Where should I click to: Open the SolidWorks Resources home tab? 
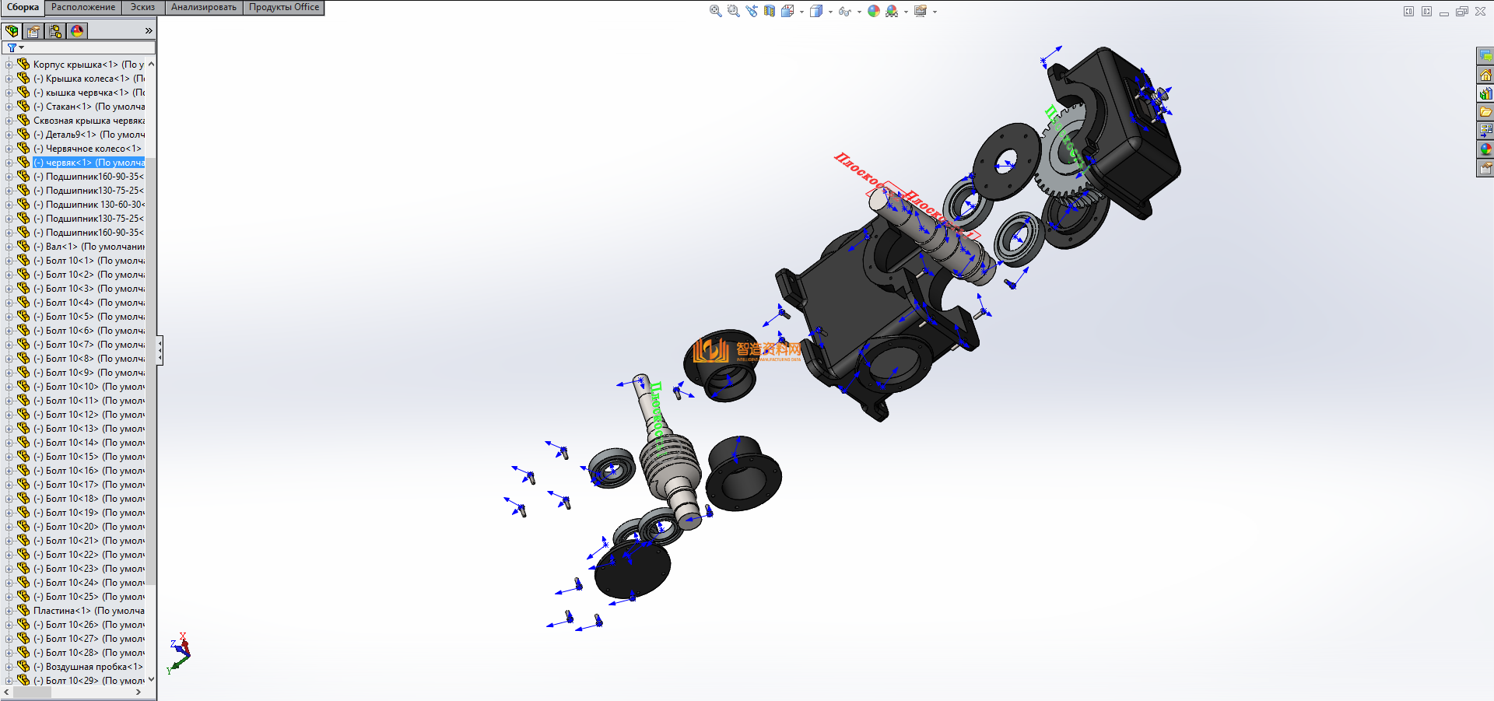1485,75
